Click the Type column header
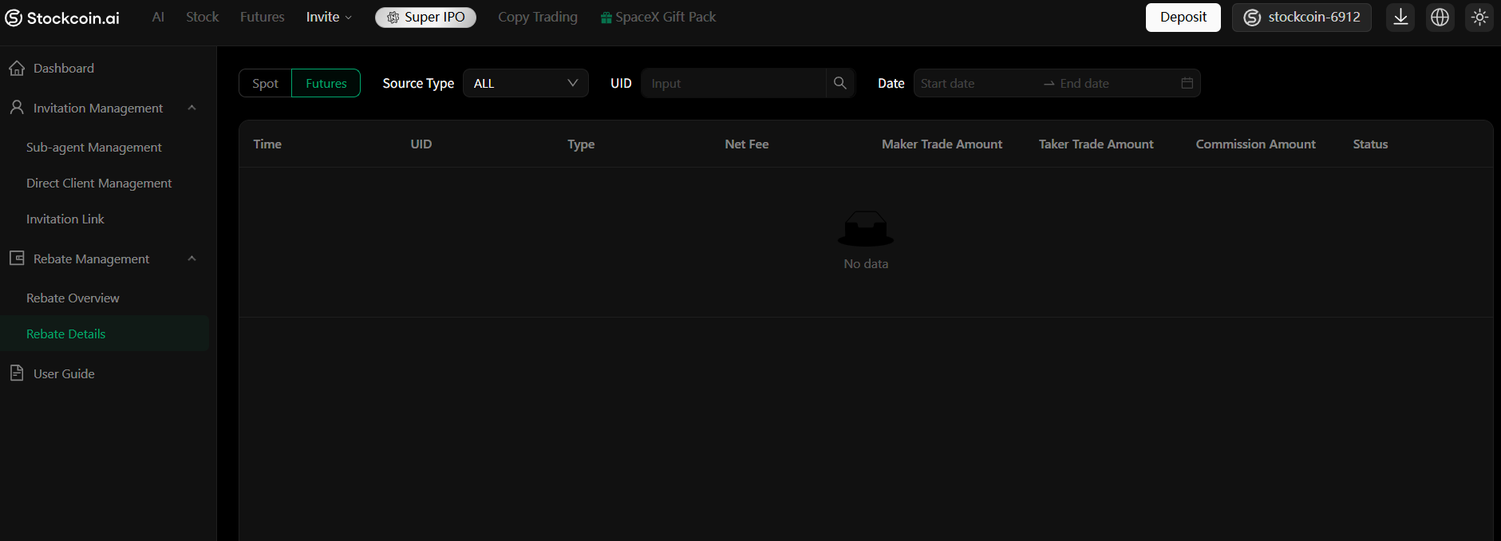The width and height of the screenshot is (1501, 541). pyautogui.click(x=581, y=144)
